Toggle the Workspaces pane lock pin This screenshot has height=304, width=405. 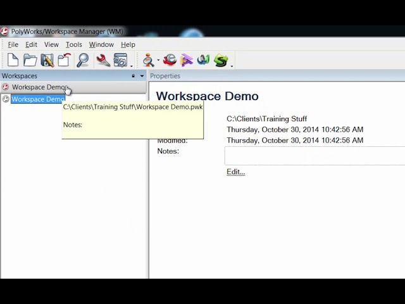point(134,76)
